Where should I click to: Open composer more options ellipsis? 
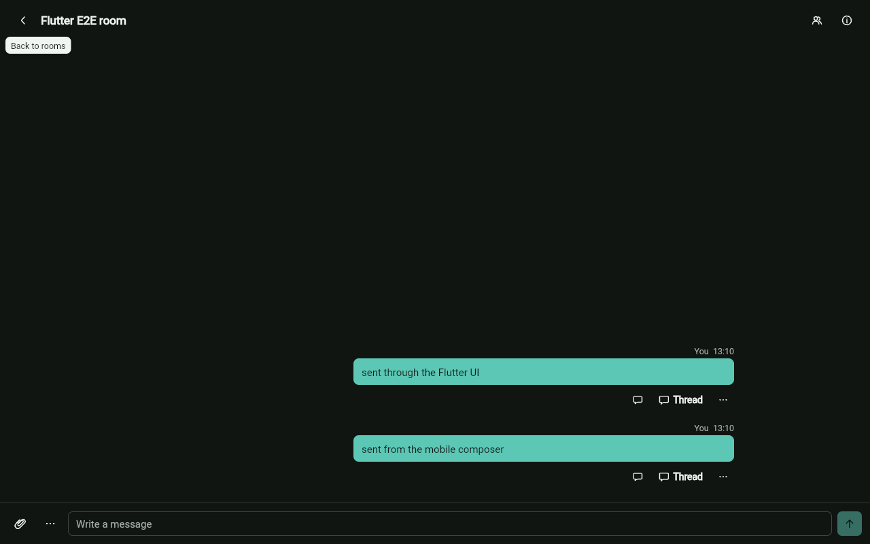[50, 524]
